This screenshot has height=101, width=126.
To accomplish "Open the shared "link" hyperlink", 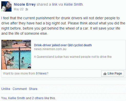I will (x=55, y=4).
